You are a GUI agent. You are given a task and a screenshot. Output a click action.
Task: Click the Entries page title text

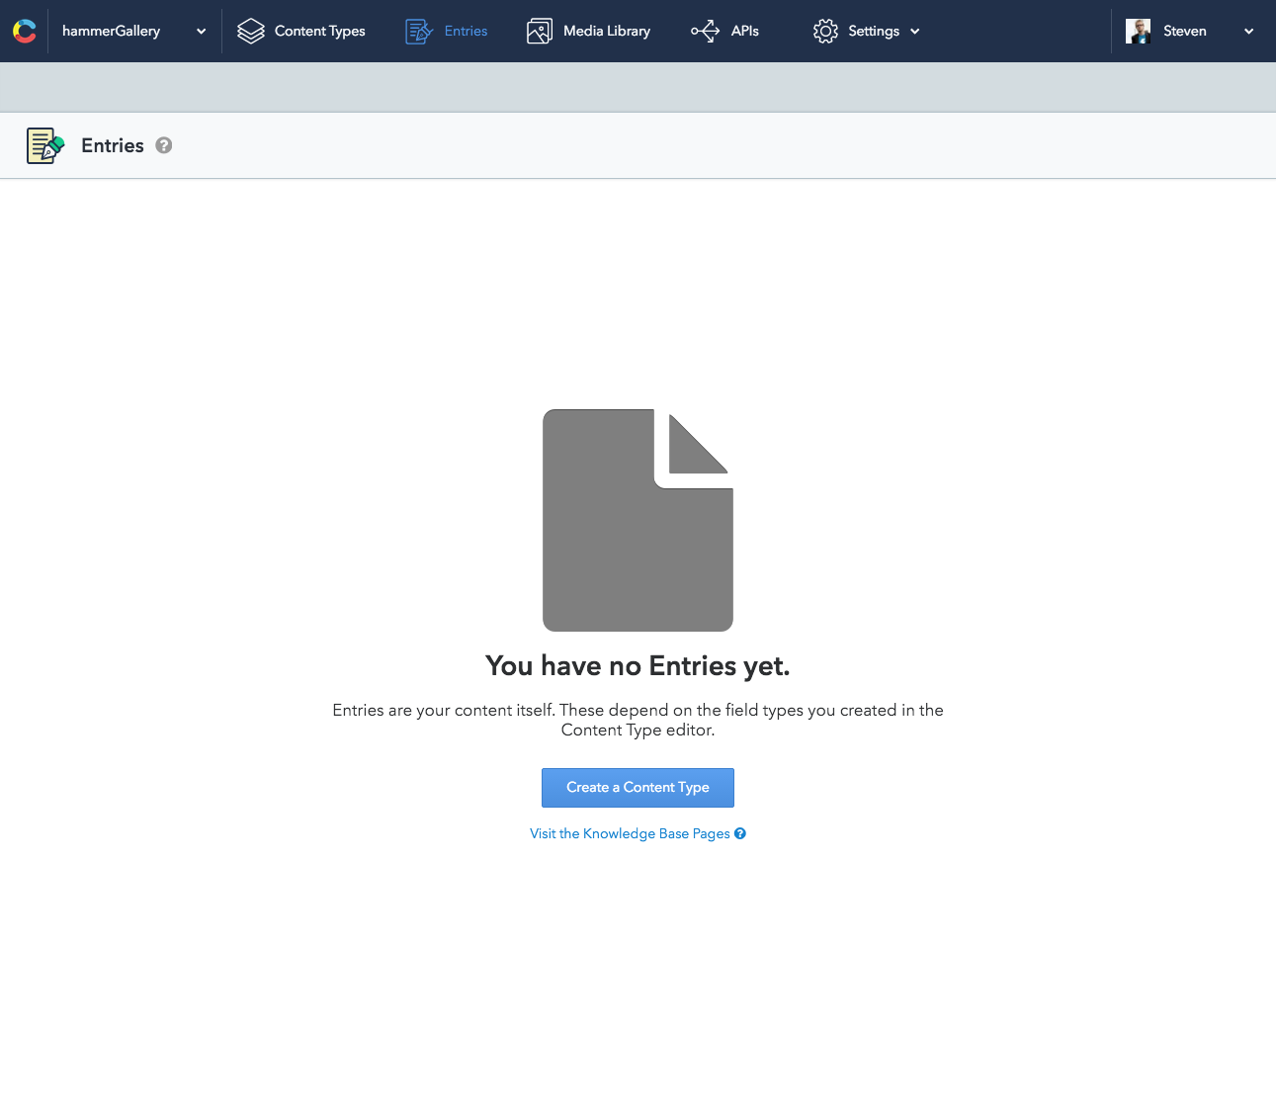coord(113,145)
